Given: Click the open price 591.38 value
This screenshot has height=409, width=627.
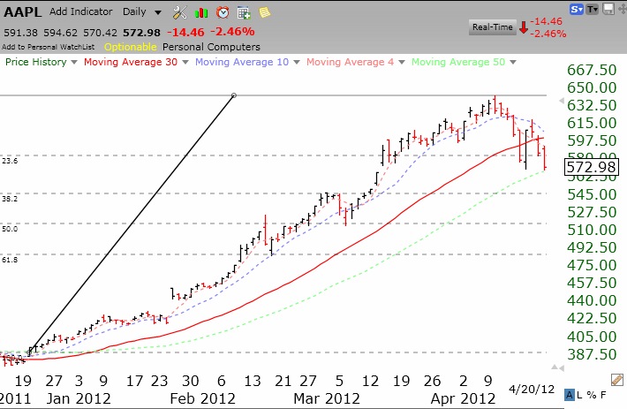Looking at the screenshot, I should tap(21, 33).
